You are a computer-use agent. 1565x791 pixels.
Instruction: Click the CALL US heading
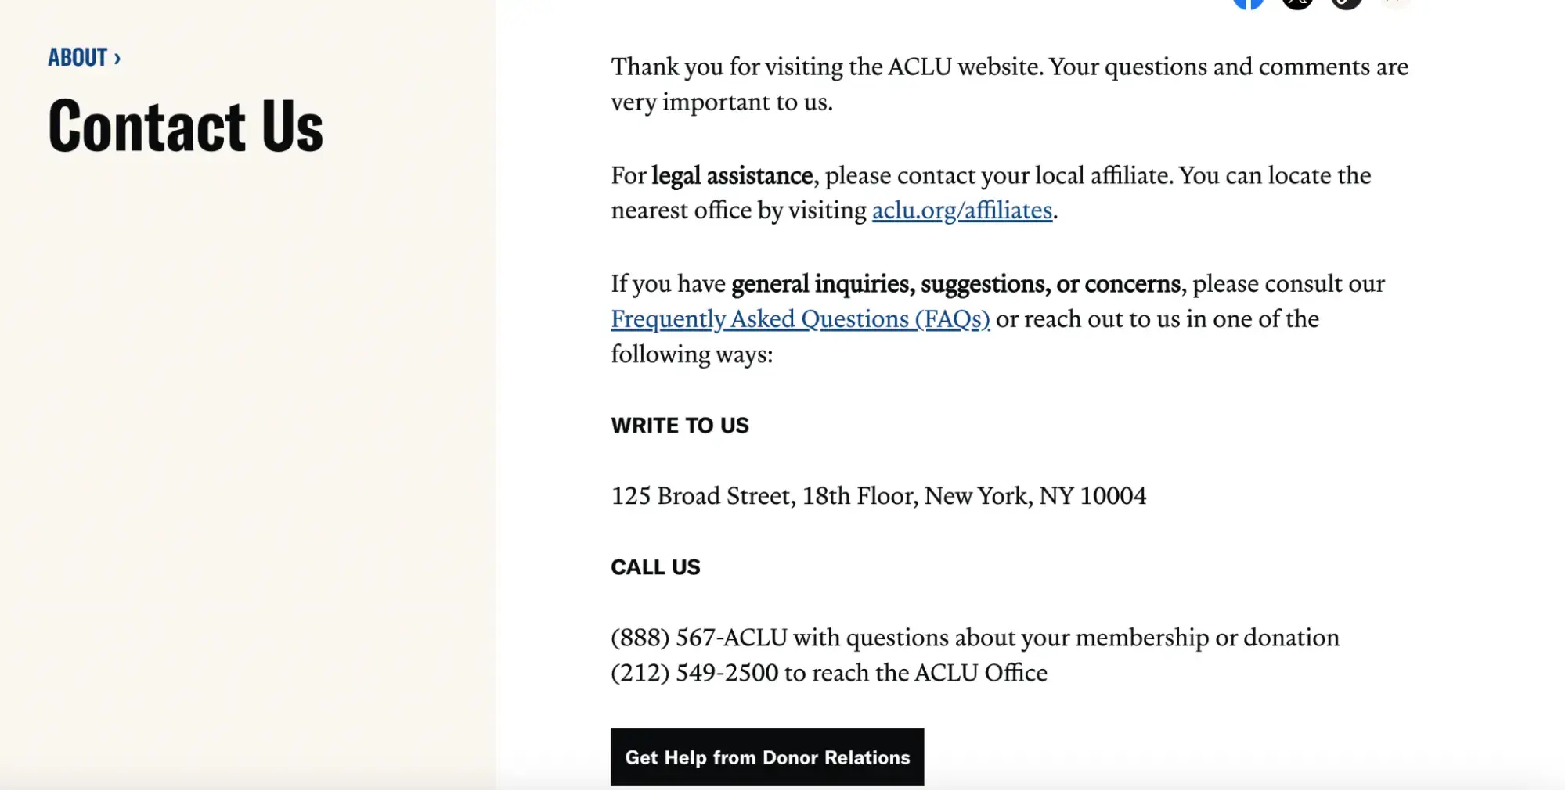click(655, 567)
